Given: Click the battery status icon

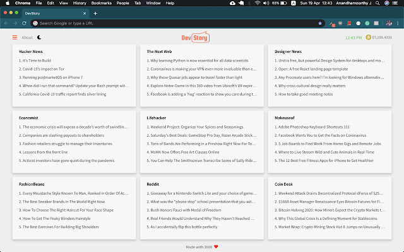Looking at the screenshot, I should point(283,3).
